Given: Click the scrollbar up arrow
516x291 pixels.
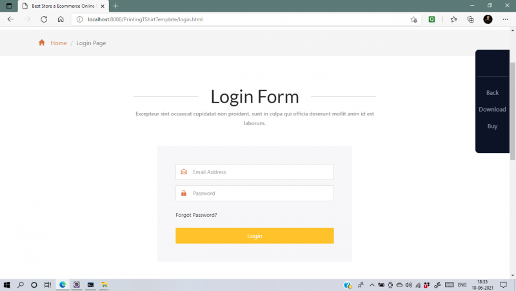Looking at the screenshot, I should (513, 30).
